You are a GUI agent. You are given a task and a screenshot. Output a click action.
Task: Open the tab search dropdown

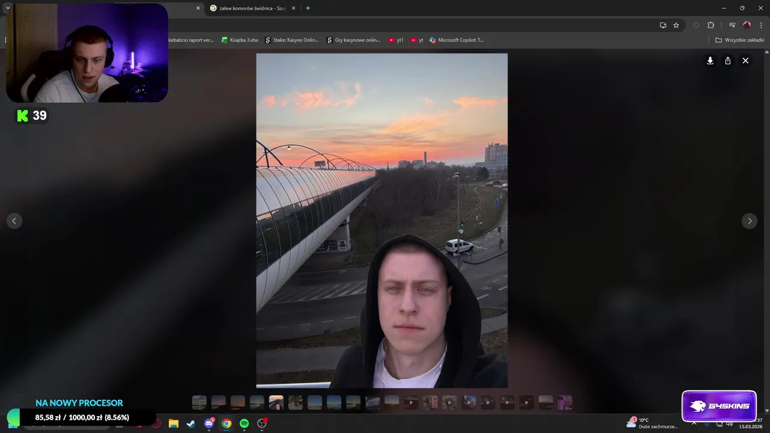(x=8, y=8)
